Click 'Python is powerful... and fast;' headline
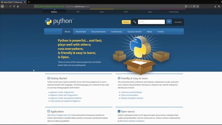The height and width of the screenshot is (125, 222). point(80,41)
